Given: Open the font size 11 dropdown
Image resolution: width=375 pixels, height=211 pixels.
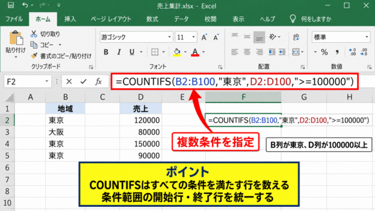Looking at the screenshot, I should click(x=193, y=37).
